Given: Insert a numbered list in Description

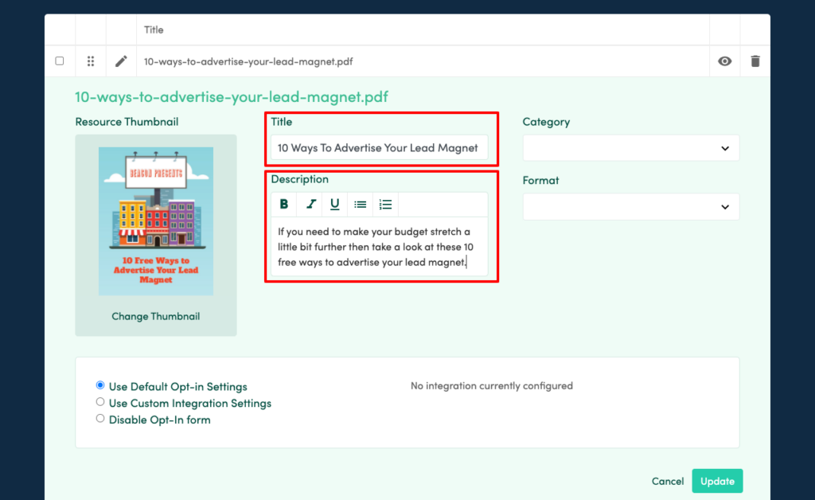Looking at the screenshot, I should 386,205.
